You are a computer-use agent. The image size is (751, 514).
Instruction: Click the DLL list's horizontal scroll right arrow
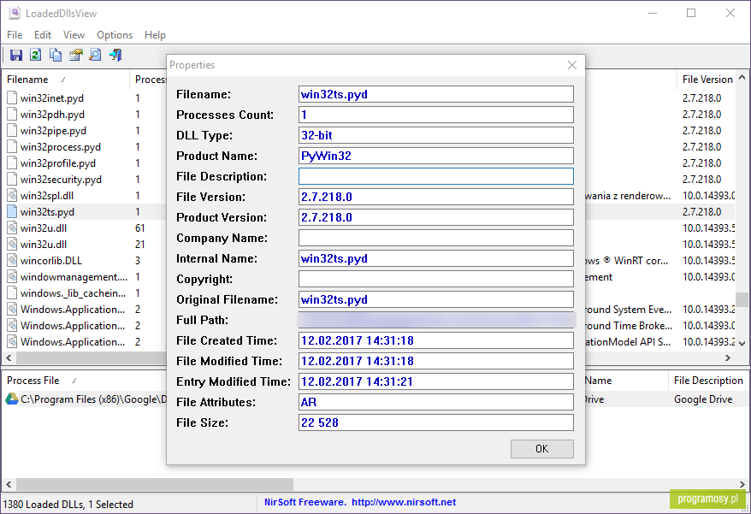tap(728, 357)
